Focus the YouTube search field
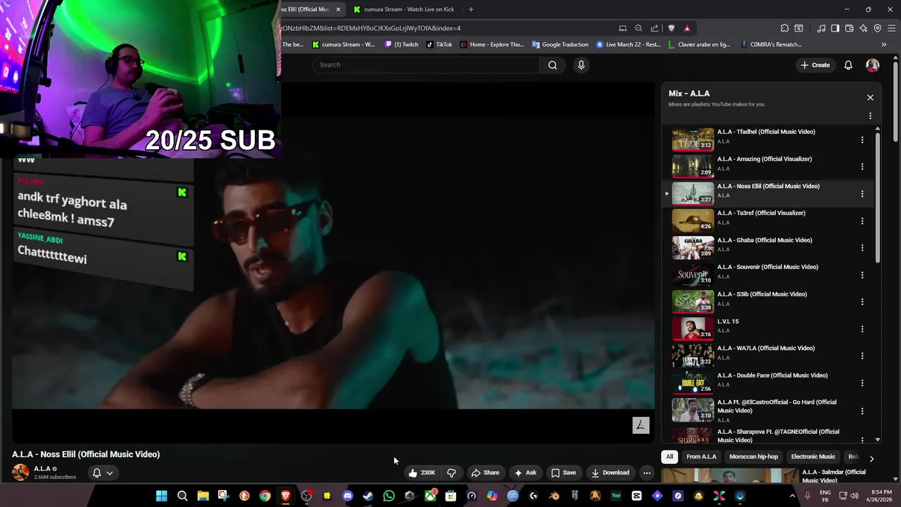The width and height of the screenshot is (901, 507). [427, 65]
